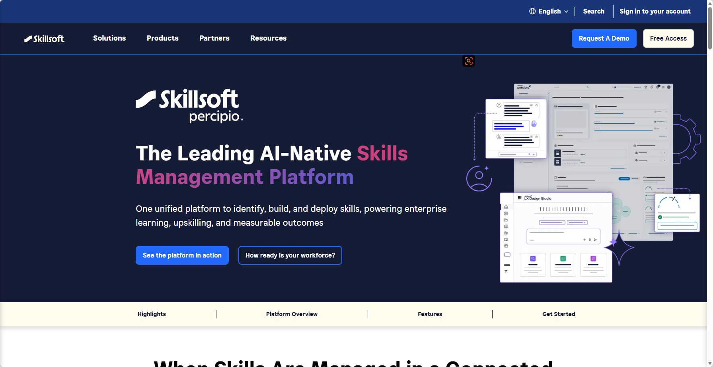Jump to the Get Started section
The height and width of the screenshot is (367, 713).
559,314
